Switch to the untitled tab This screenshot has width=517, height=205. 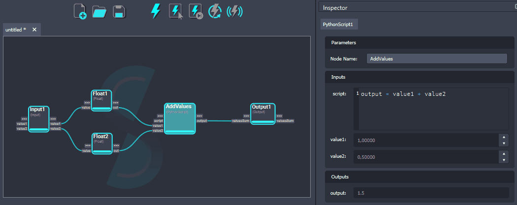click(x=16, y=29)
